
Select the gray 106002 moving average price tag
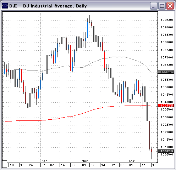[166, 72]
